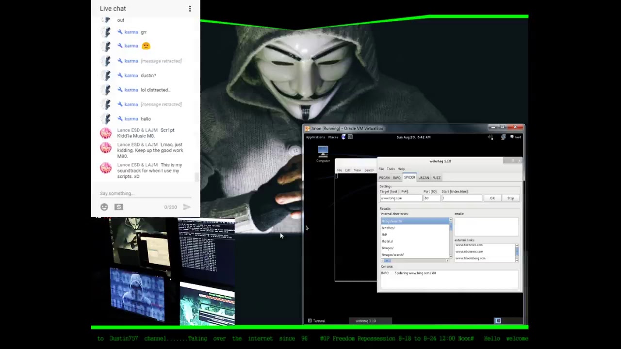Open terminal window Edit menu
This screenshot has height=349, width=621.
click(x=348, y=170)
